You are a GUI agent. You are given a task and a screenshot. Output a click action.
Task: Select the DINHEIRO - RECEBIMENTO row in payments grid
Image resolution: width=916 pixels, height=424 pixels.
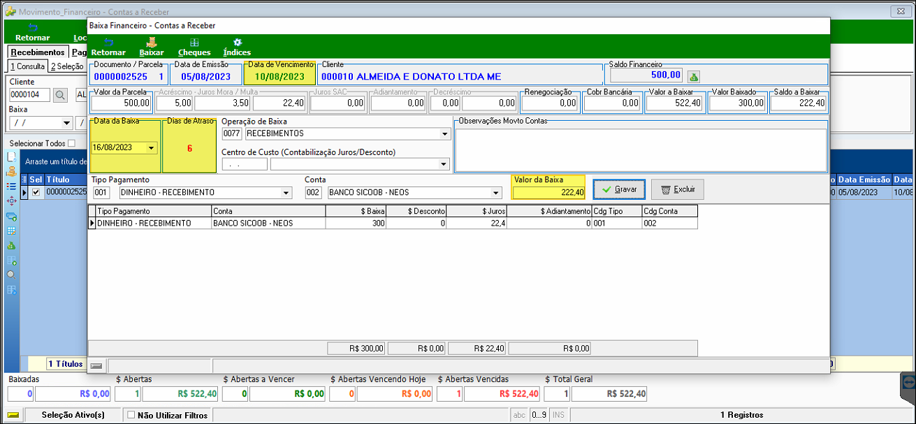pos(393,223)
